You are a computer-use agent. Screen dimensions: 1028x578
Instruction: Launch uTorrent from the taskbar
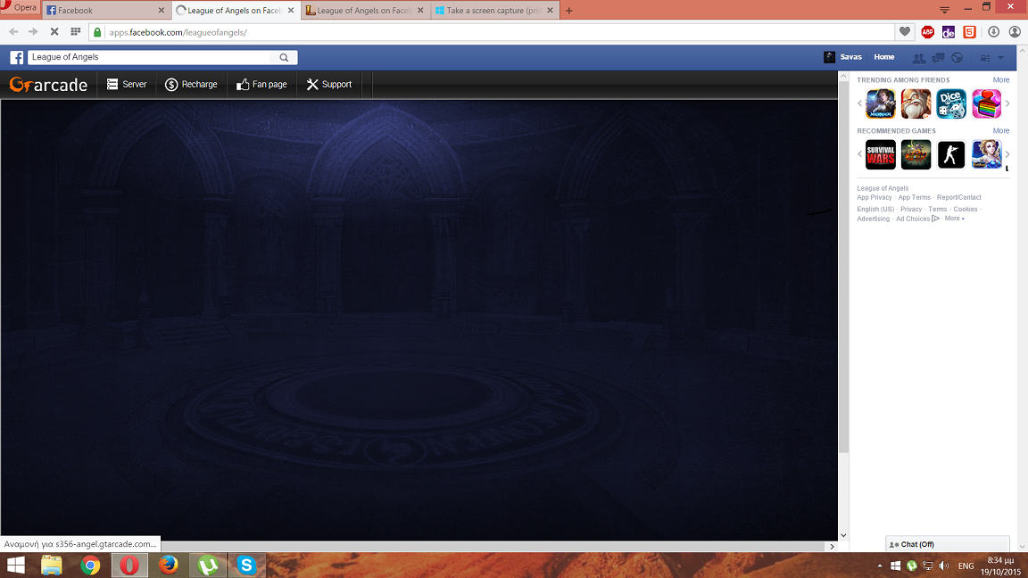[x=208, y=566]
